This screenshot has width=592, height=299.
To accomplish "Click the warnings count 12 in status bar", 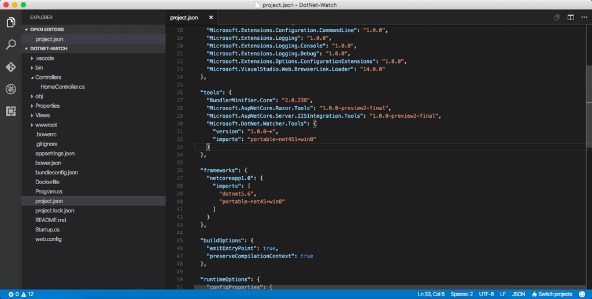I will click(28, 294).
